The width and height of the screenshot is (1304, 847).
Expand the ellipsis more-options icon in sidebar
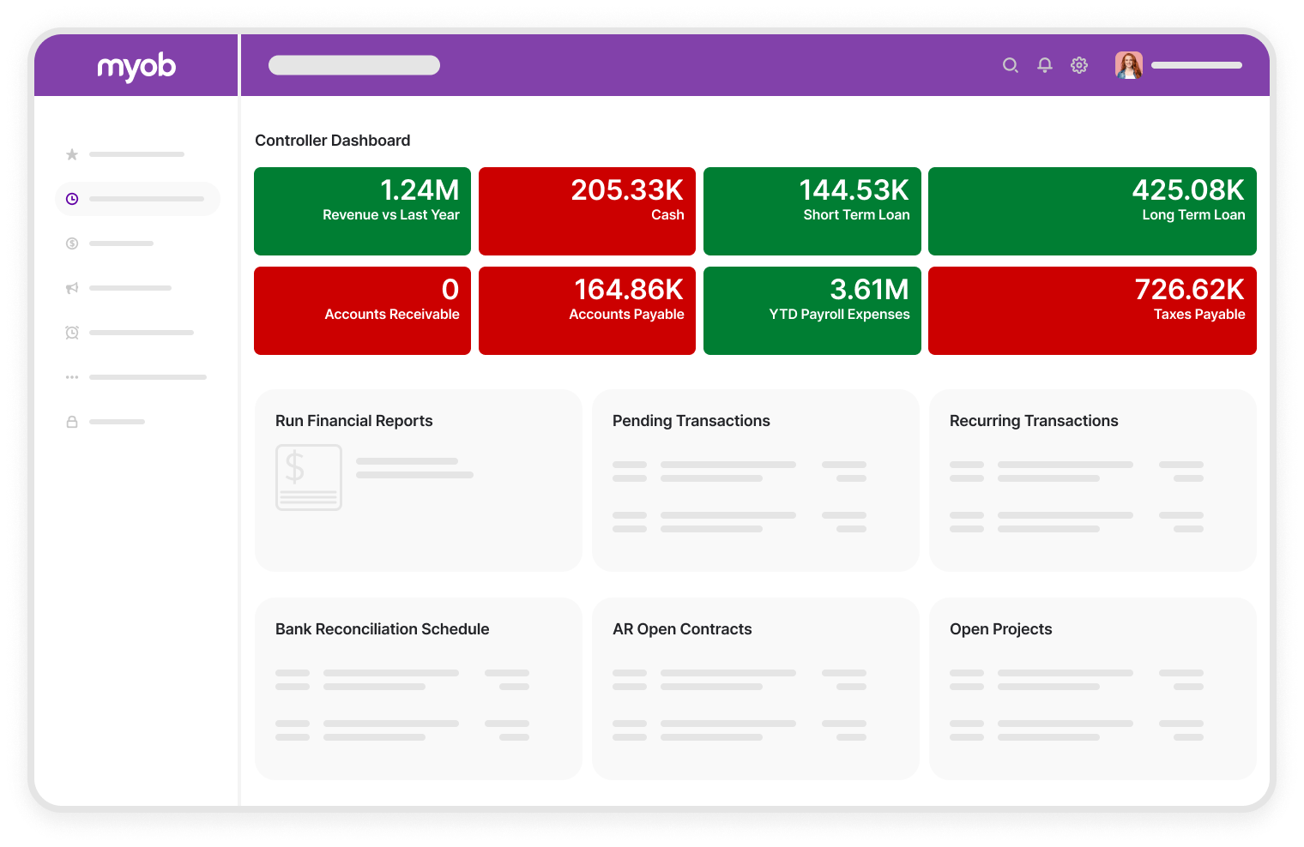72,377
